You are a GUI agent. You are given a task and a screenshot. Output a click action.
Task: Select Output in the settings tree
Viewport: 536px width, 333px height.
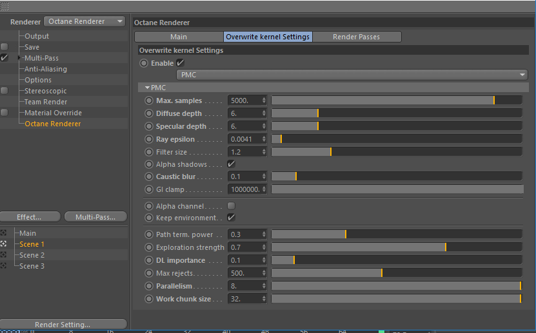37,36
